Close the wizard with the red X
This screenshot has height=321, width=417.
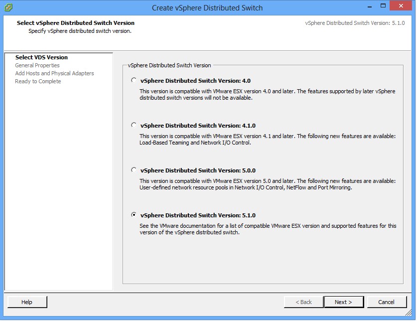pyautogui.click(x=402, y=7)
